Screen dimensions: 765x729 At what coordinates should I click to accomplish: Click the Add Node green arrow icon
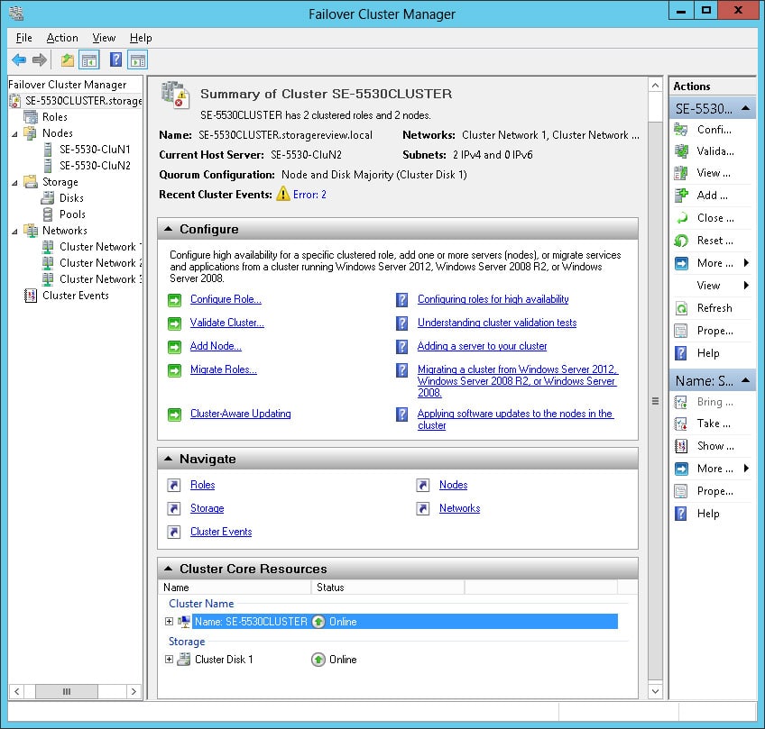click(x=175, y=347)
